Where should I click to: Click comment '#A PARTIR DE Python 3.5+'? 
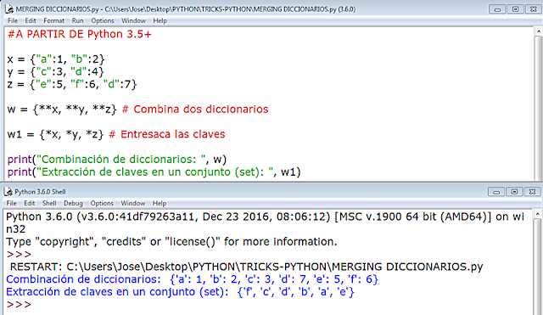80,34
